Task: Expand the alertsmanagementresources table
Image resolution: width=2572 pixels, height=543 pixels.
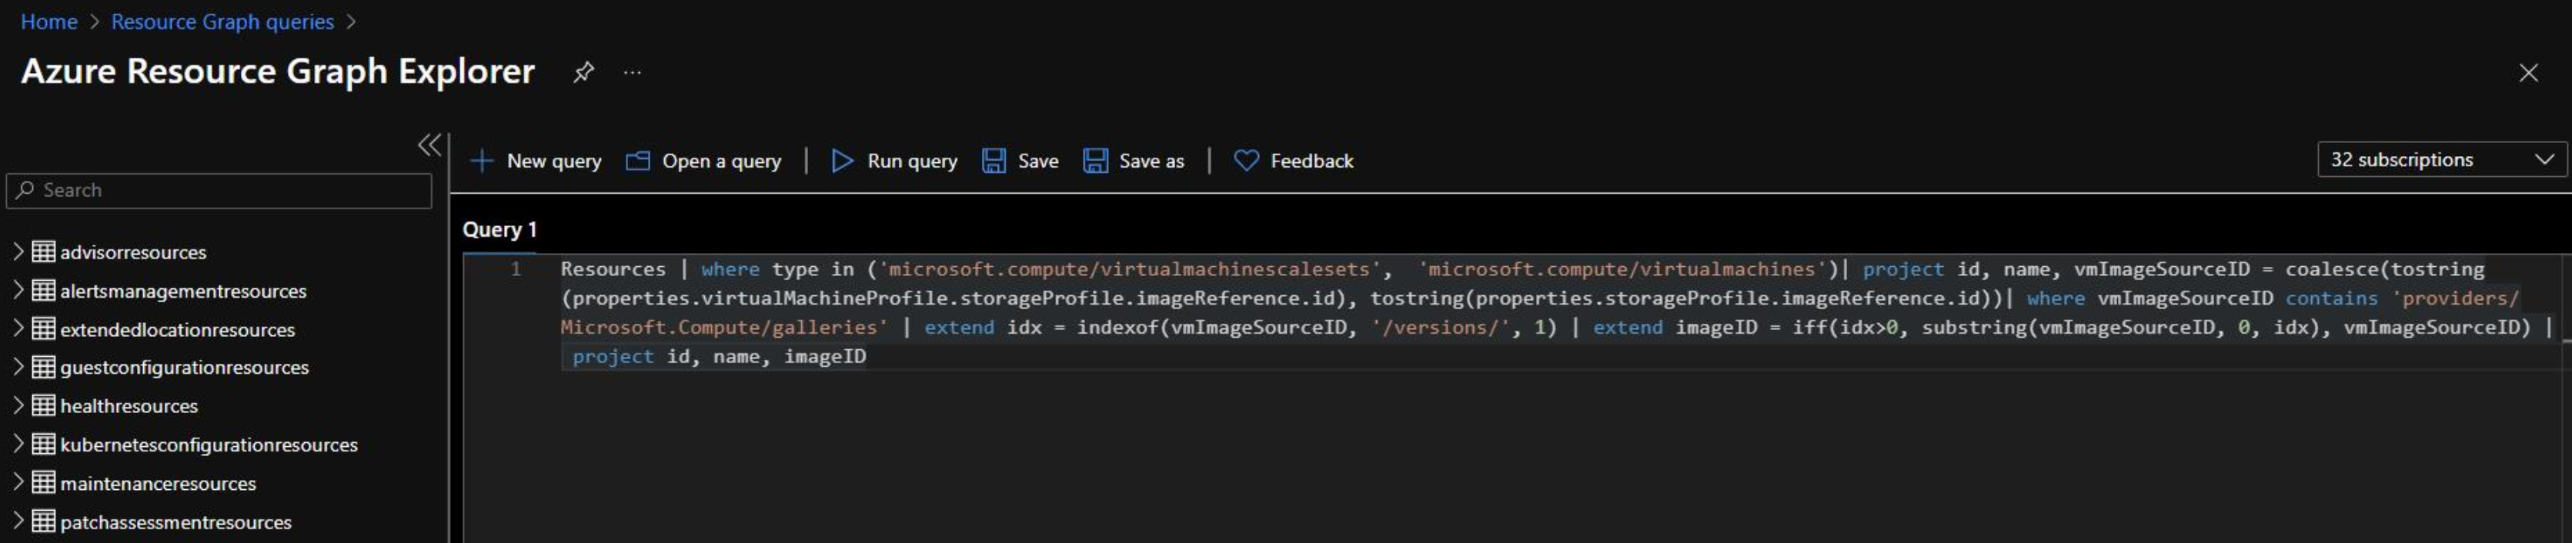Action: tap(18, 291)
